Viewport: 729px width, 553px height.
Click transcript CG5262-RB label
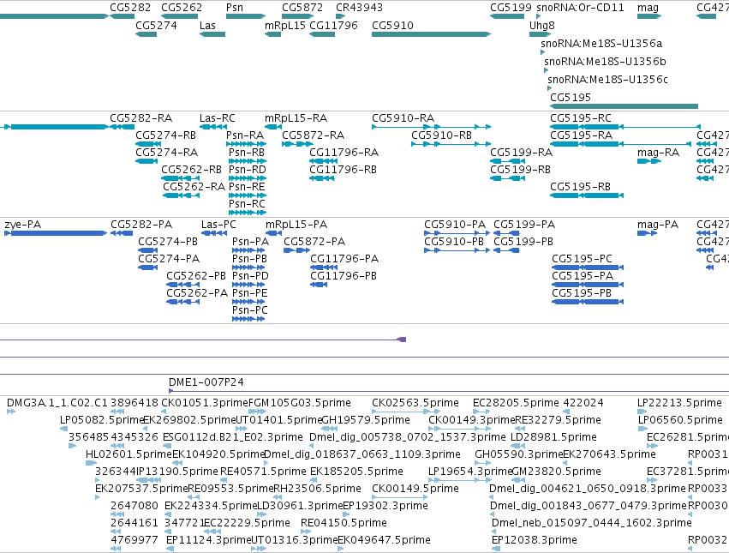coord(191,170)
